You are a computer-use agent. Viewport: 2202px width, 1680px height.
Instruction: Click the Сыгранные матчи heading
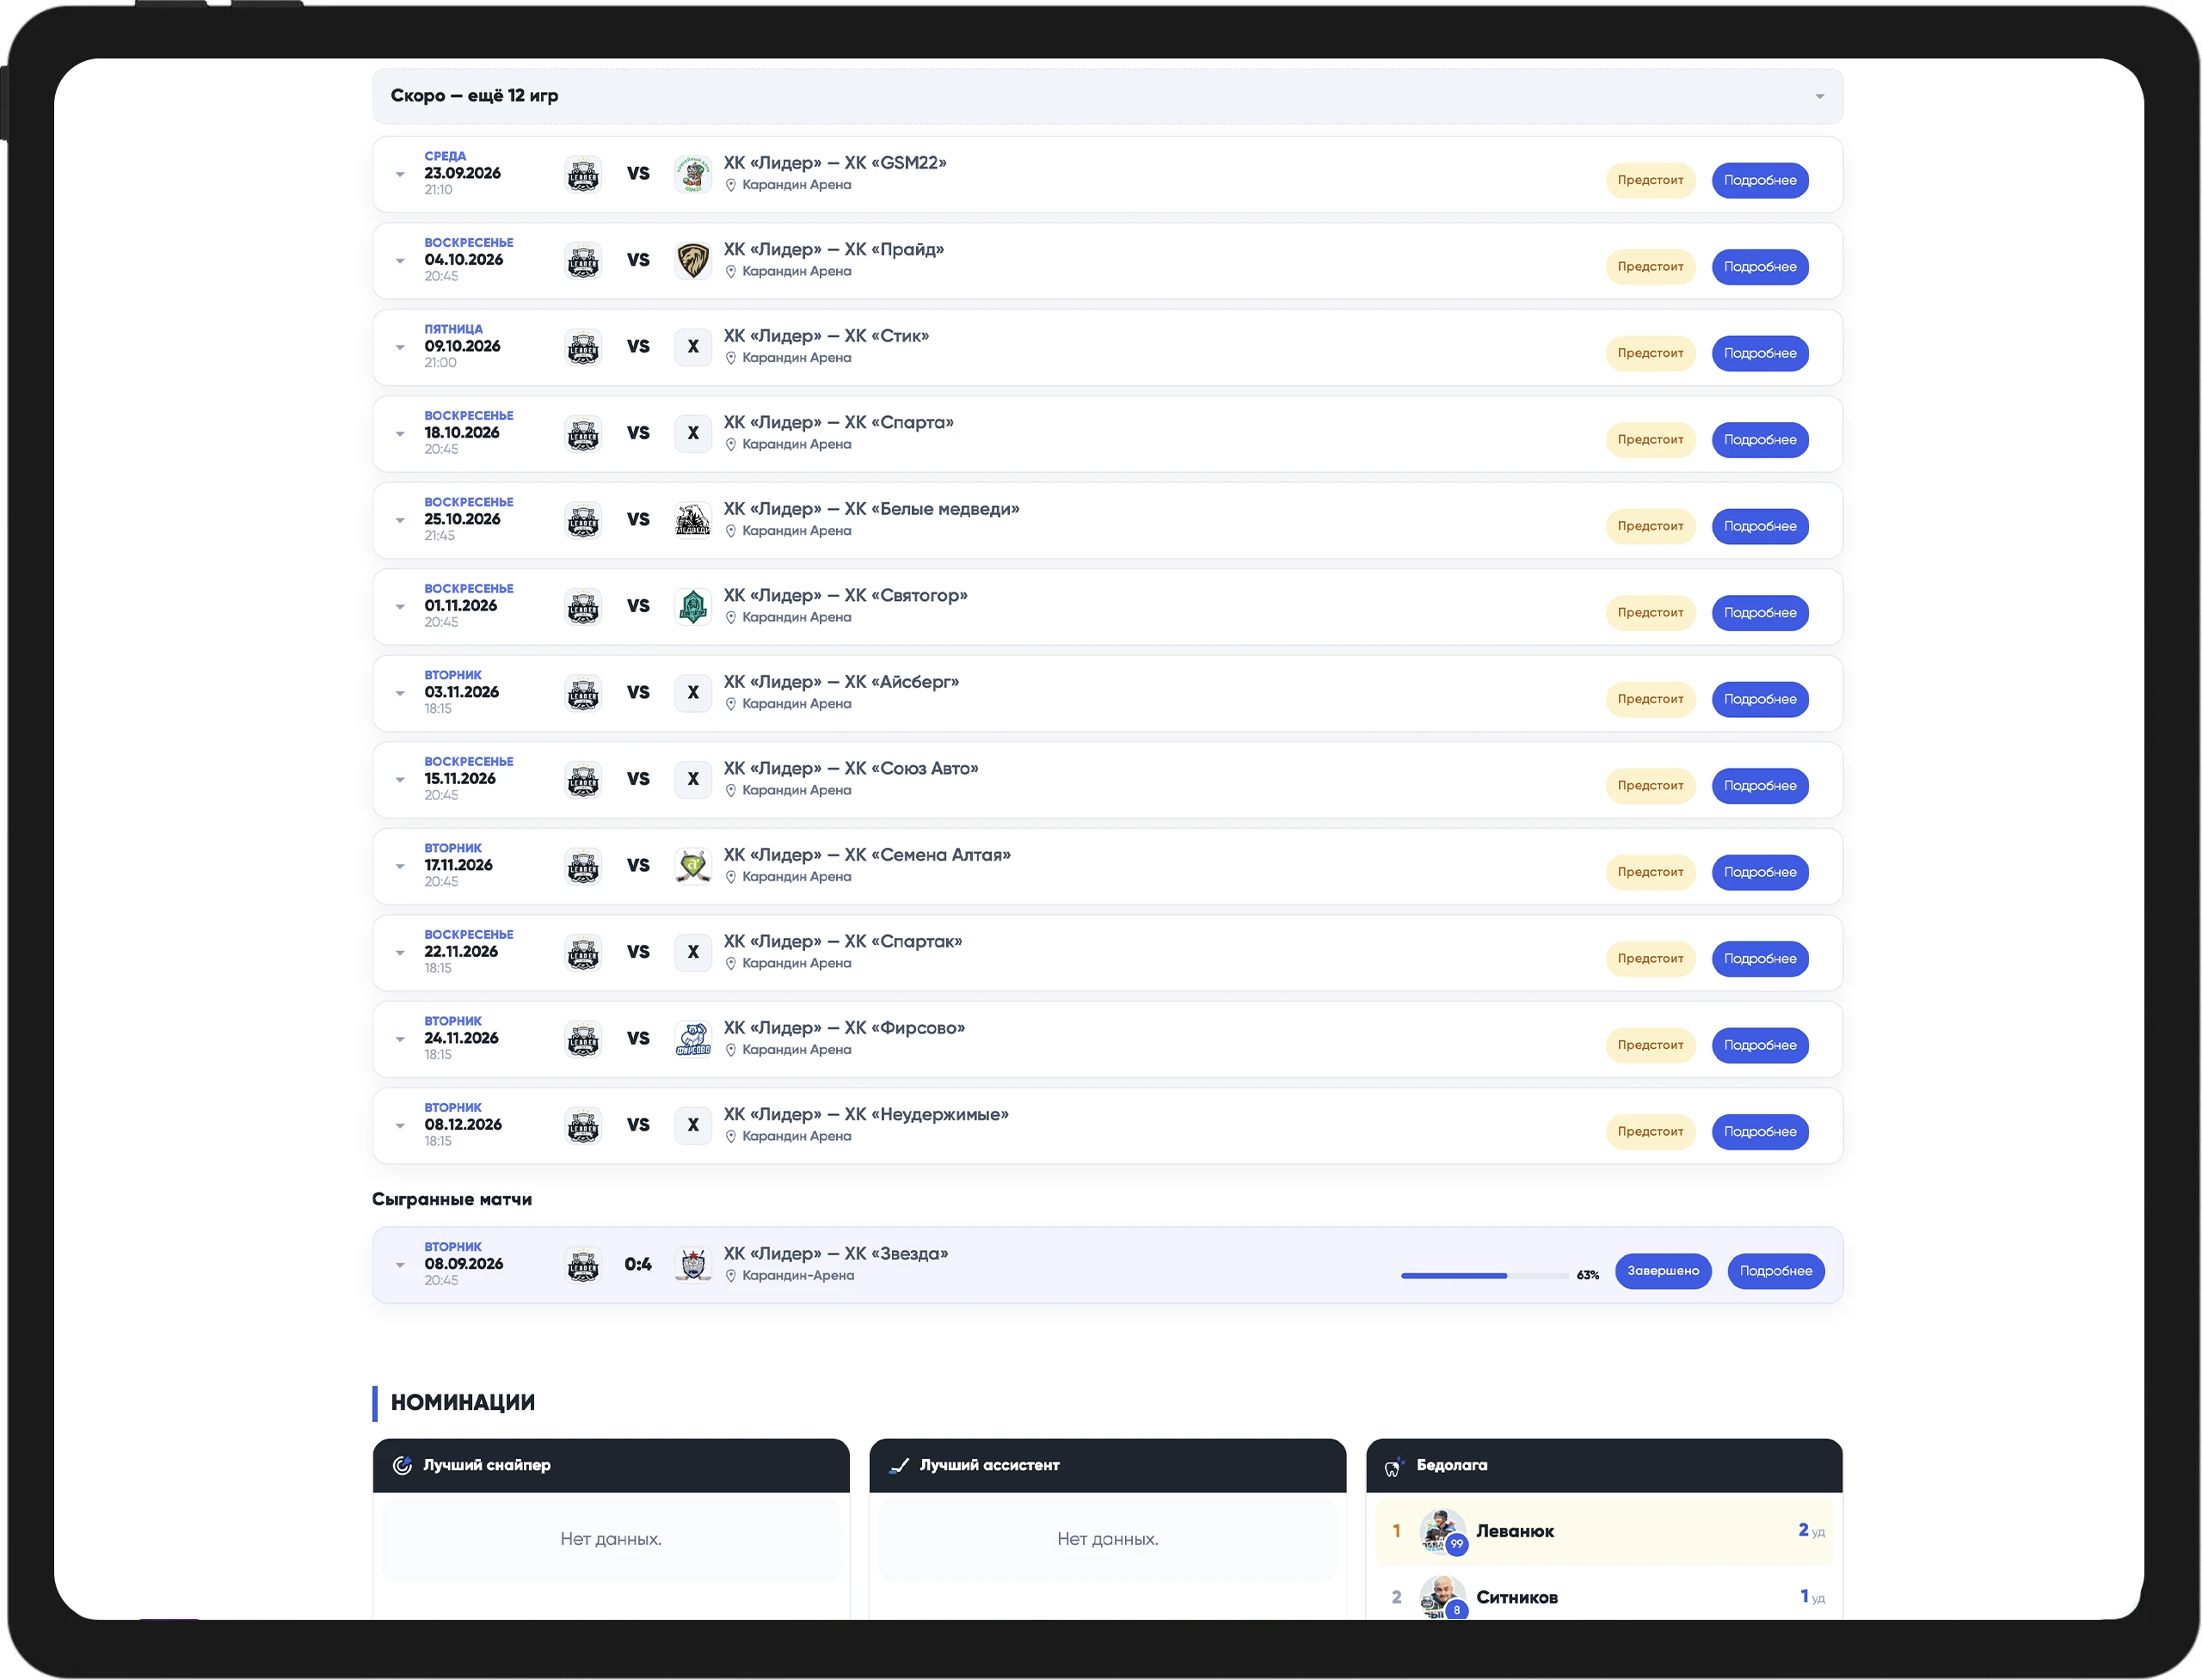pos(452,1200)
